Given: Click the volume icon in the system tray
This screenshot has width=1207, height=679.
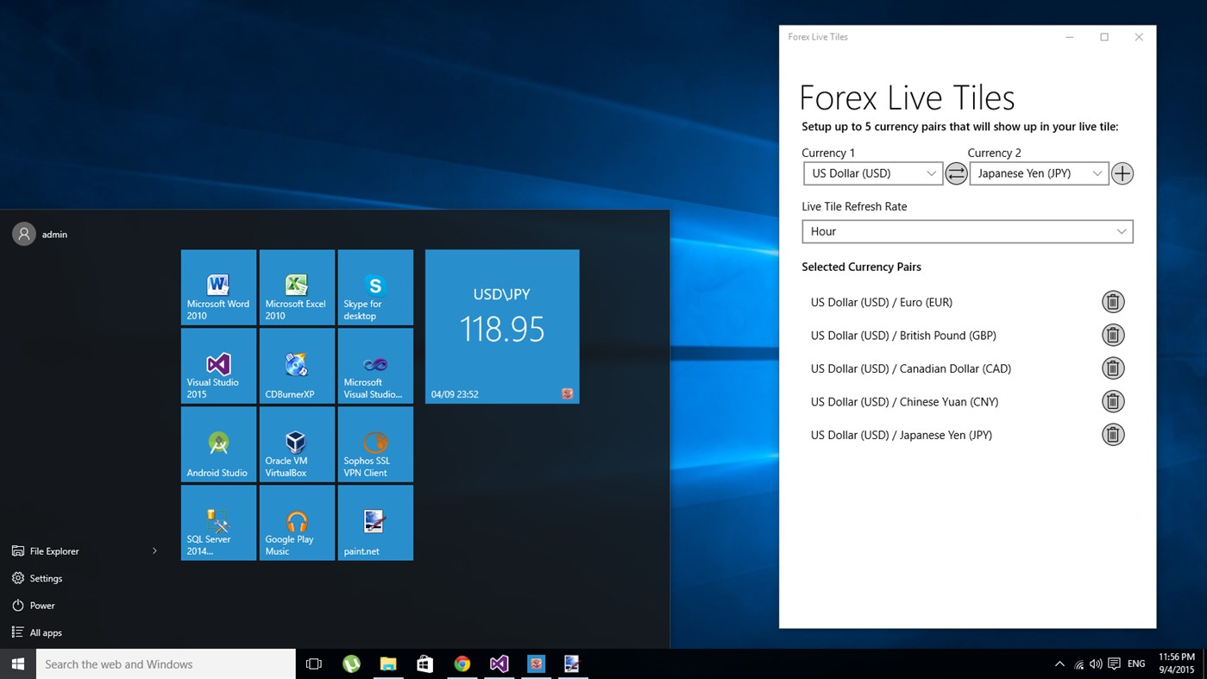Looking at the screenshot, I should 1095,664.
